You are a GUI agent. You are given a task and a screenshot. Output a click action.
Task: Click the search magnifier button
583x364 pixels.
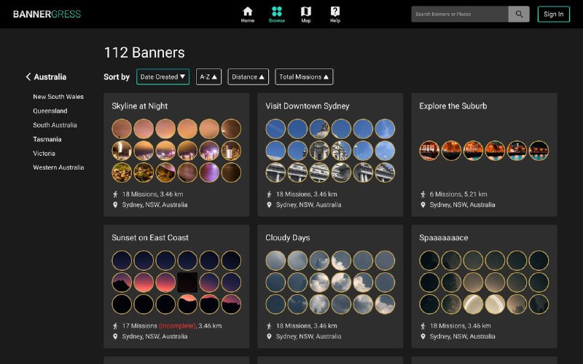coord(519,14)
